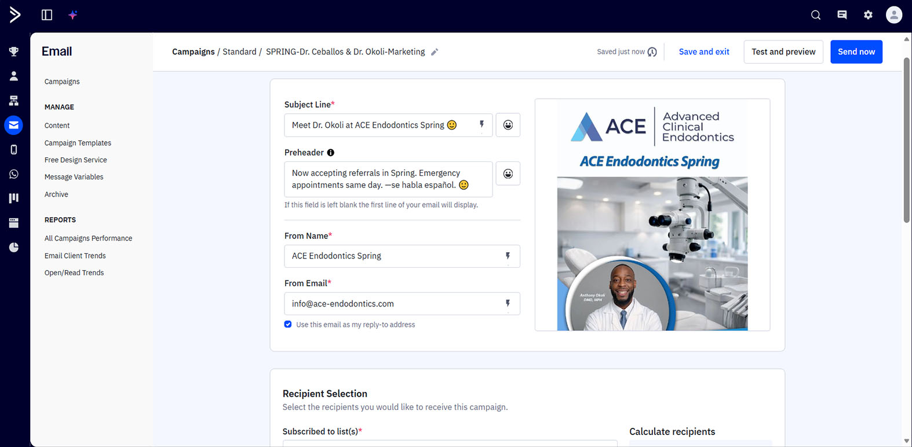Open Contacts person icon in left rail
The width and height of the screenshot is (912, 447).
(x=14, y=76)
